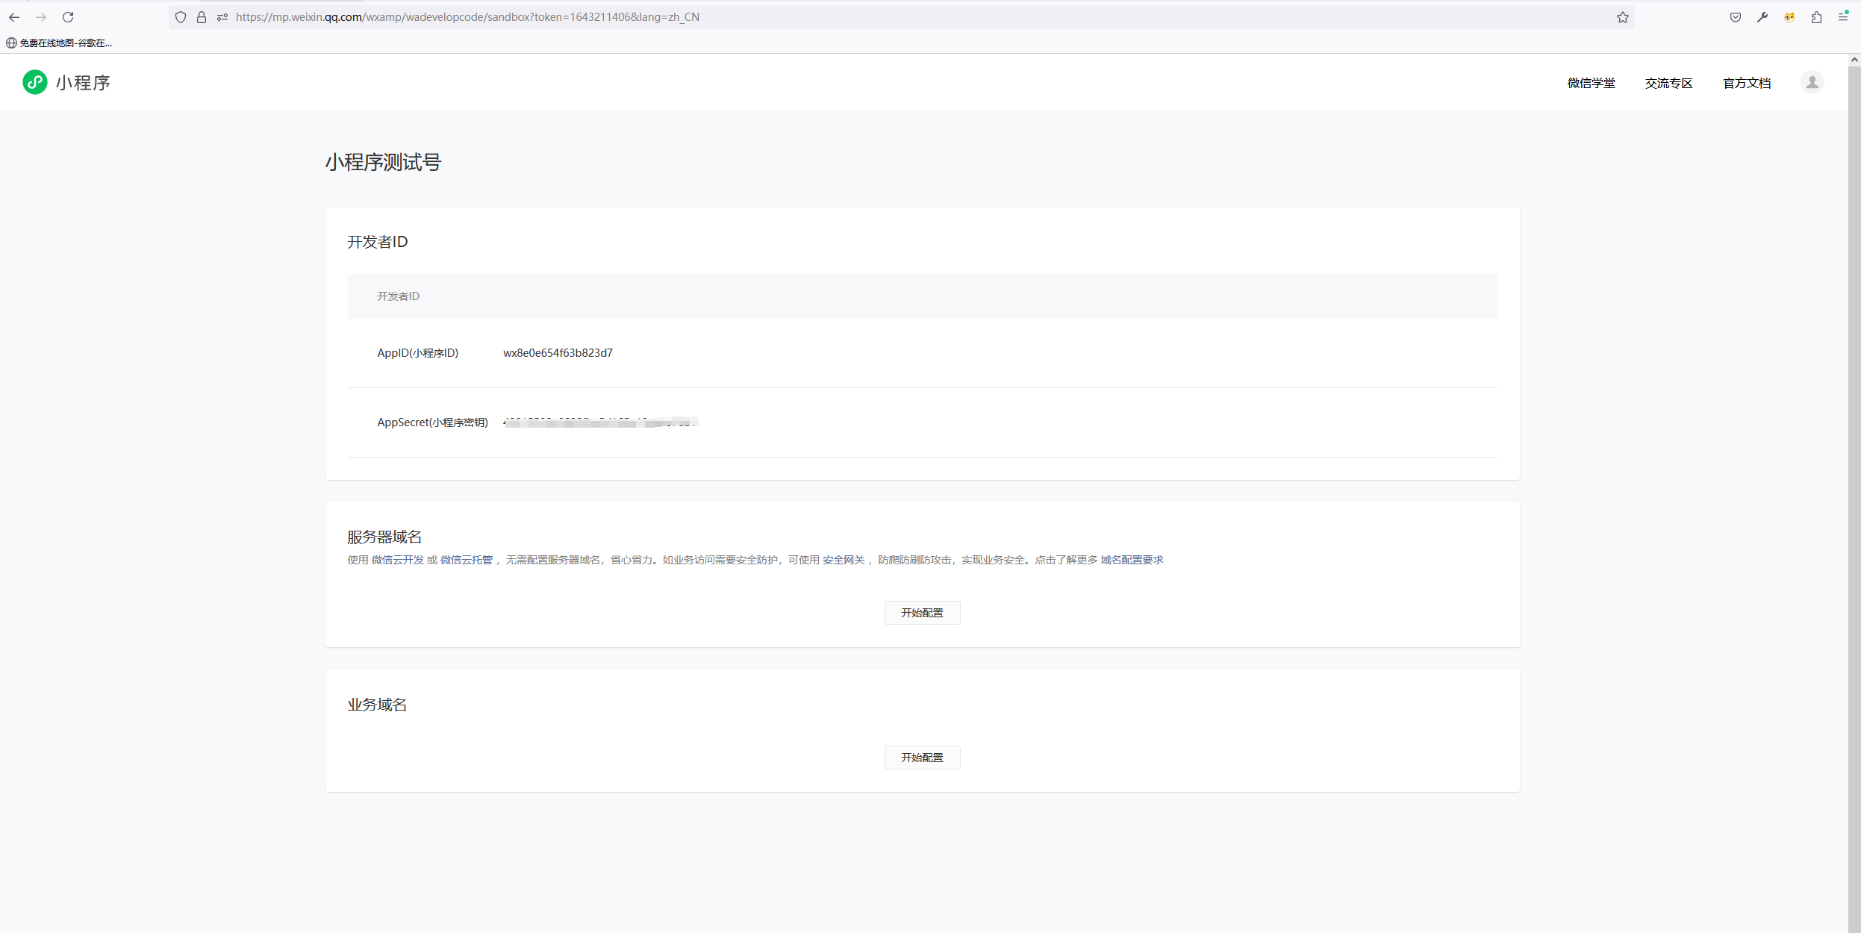Open the extensions puzzle icon

(1816, 17)
